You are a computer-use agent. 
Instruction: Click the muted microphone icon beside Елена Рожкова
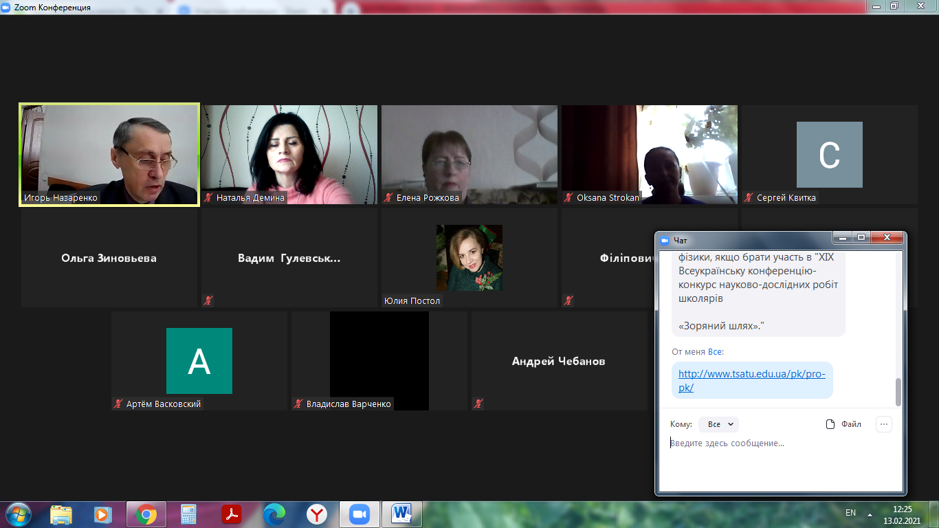pyautogui.click(x=388, y=198)
